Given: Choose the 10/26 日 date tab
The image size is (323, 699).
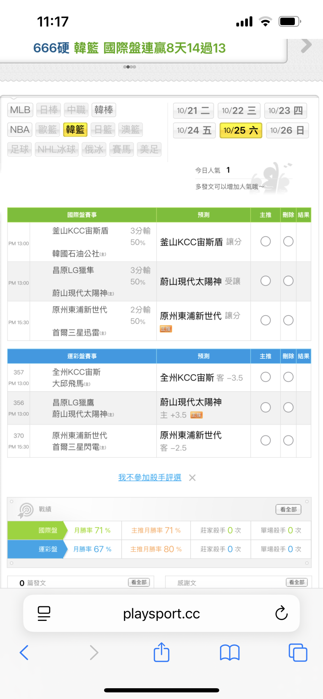Looking at the screenshot, I should coord(287,130).
